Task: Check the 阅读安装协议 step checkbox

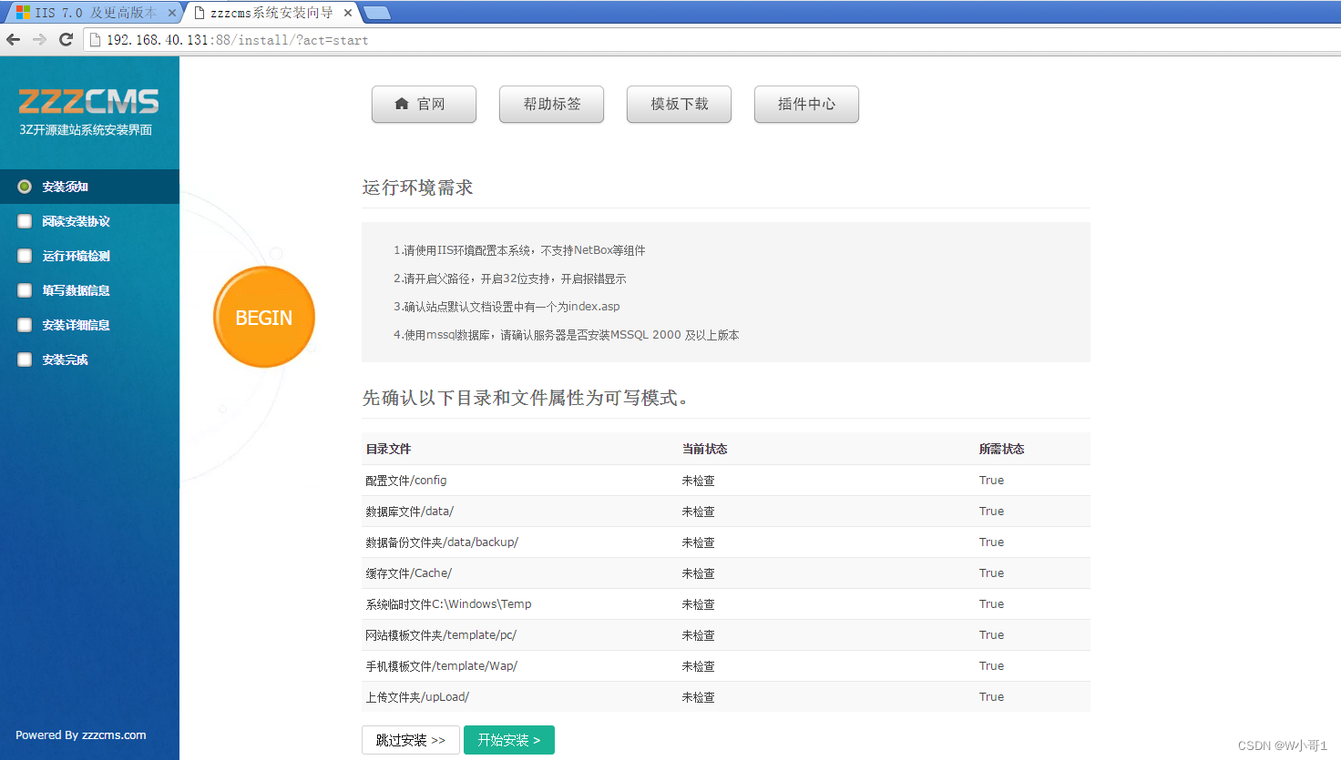Action: point(24,221)
